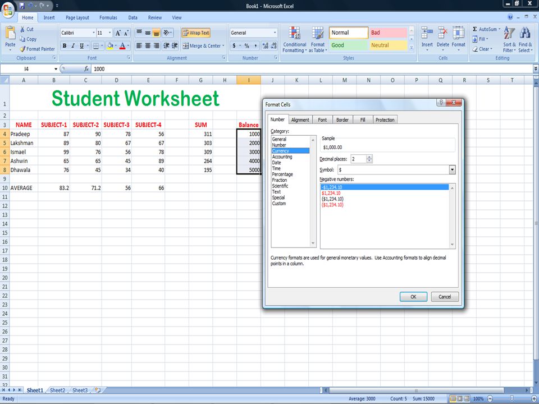The width and height of the screenshot is (539, 404).
Task: Click the Delete cells icon
Action: click(443, 33)
